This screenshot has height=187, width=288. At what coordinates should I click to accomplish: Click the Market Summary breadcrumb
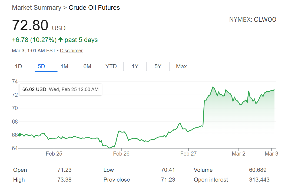37,8
